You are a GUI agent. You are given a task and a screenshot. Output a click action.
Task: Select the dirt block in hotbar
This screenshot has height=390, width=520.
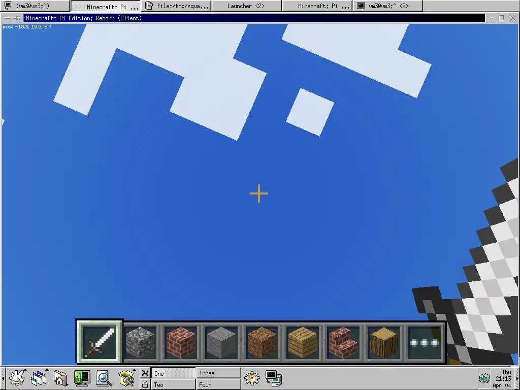tap(262, 343)
